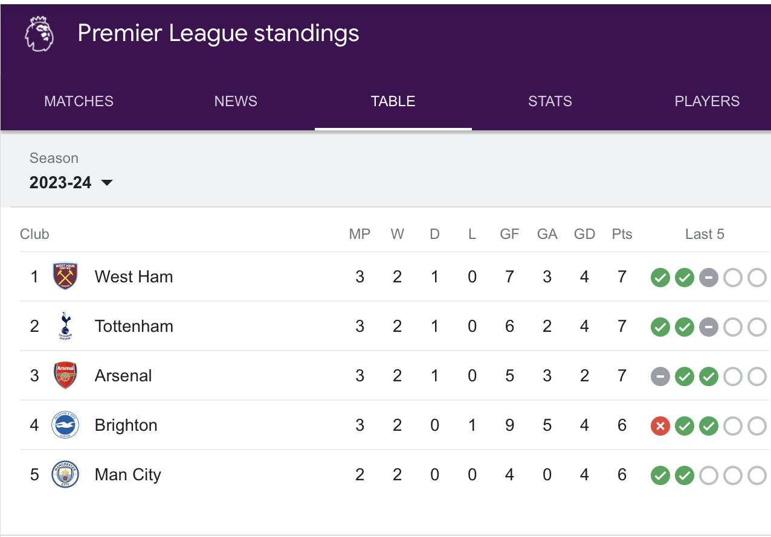Screen dimensions: 771x537
Task: Click the West Ham club crest
Action: coord(65,276)
